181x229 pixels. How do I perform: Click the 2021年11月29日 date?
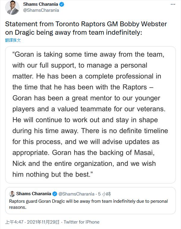pyautogui.click(x=43, y=222)
